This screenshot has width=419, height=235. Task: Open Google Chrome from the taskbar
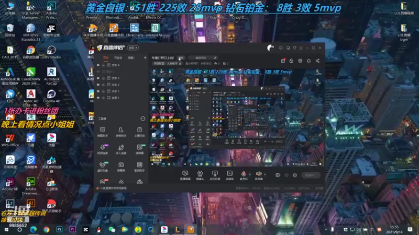tap(47, 229)
